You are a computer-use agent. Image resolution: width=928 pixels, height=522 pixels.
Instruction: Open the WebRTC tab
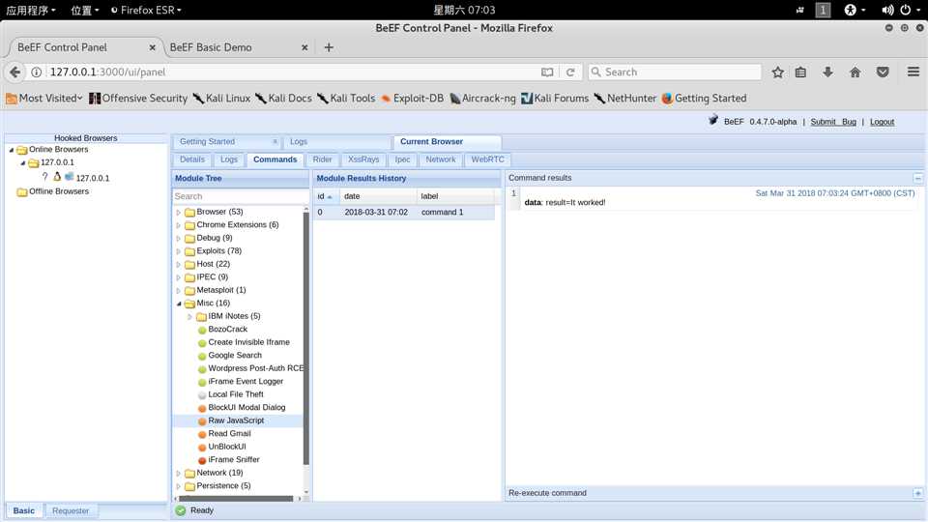click(487, 159)
